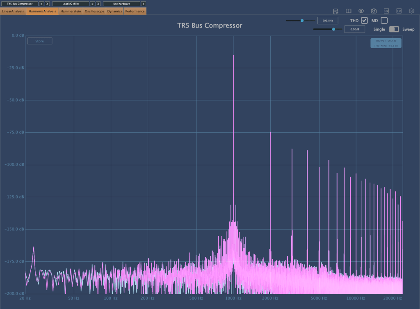Open the TR5 Bus Compressor plugin slot

click(x=20, y=4)
